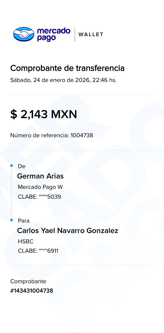
Task: Select receipt number #143431004738
Action: 32,291
